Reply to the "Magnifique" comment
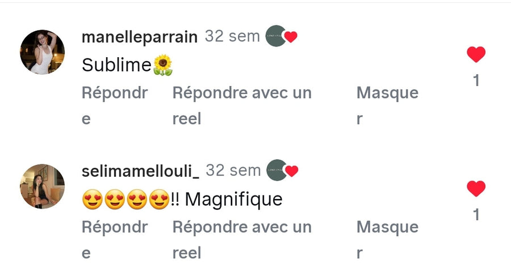Screen dimensions: 511x276 [x=115, y=227]
